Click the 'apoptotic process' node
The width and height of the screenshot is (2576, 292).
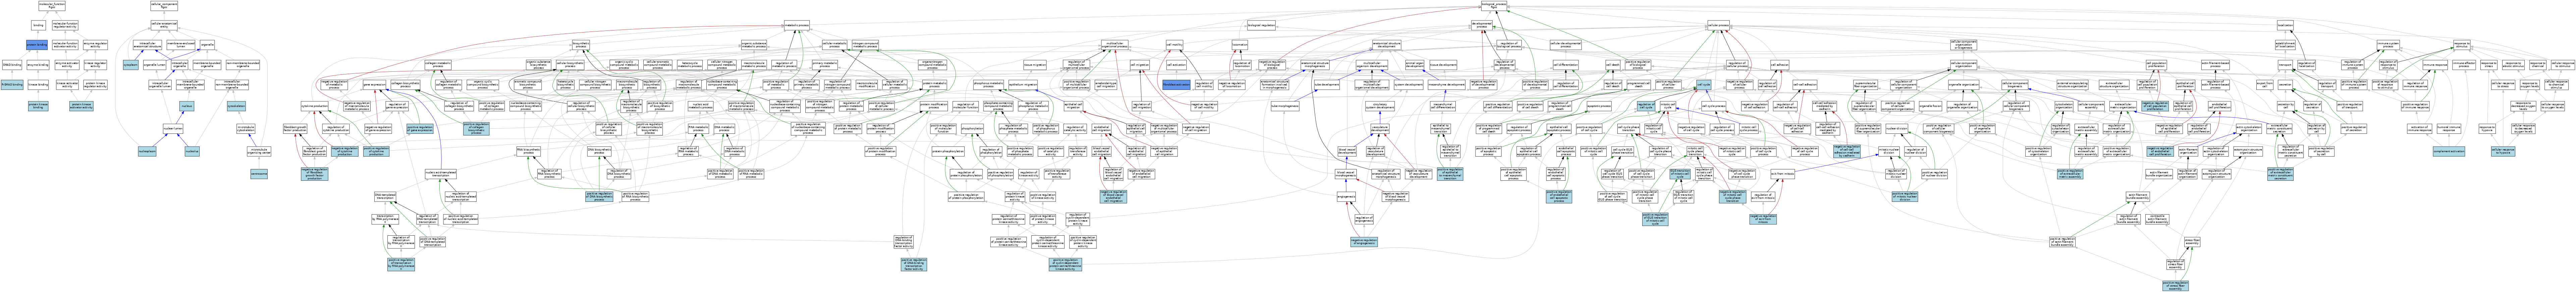(1599, 106)
